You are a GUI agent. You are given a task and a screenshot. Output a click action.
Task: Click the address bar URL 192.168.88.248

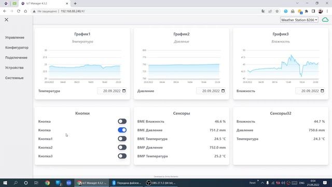click(x=73, y=11)
